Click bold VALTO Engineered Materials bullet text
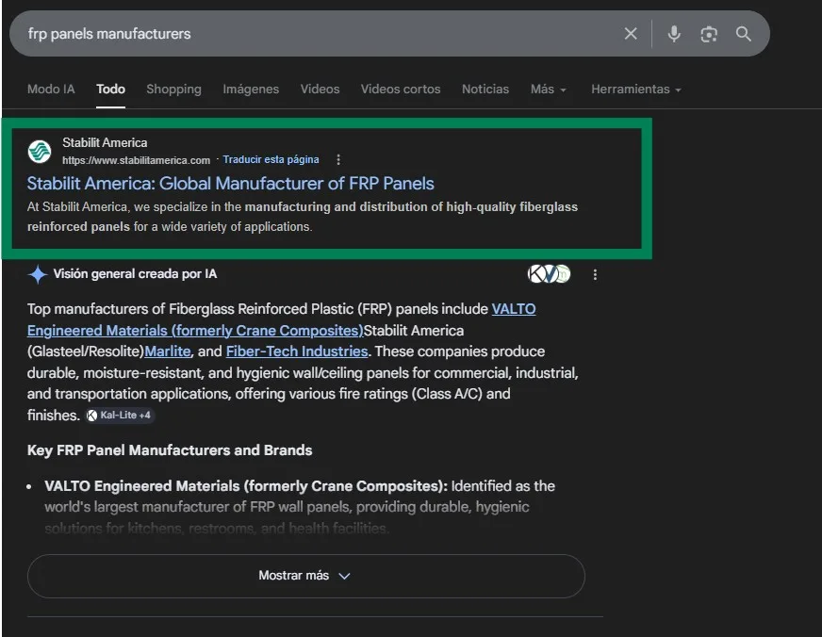The width and height of the screenshot is (822, 637). tap(246, 486)
